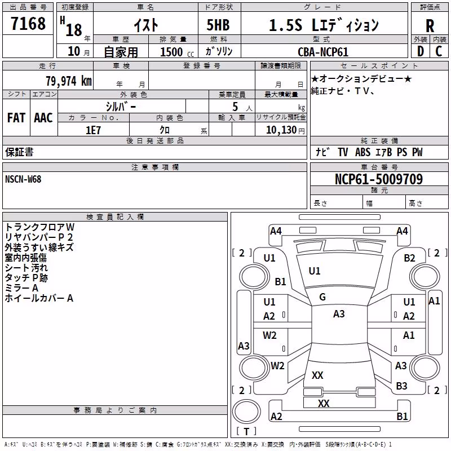Select ナビ in the genuine equipment row

pyautogui.click(x=322, y=152)
